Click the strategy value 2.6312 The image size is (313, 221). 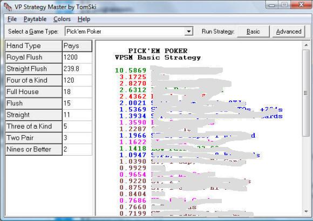(x=133, y=90)
